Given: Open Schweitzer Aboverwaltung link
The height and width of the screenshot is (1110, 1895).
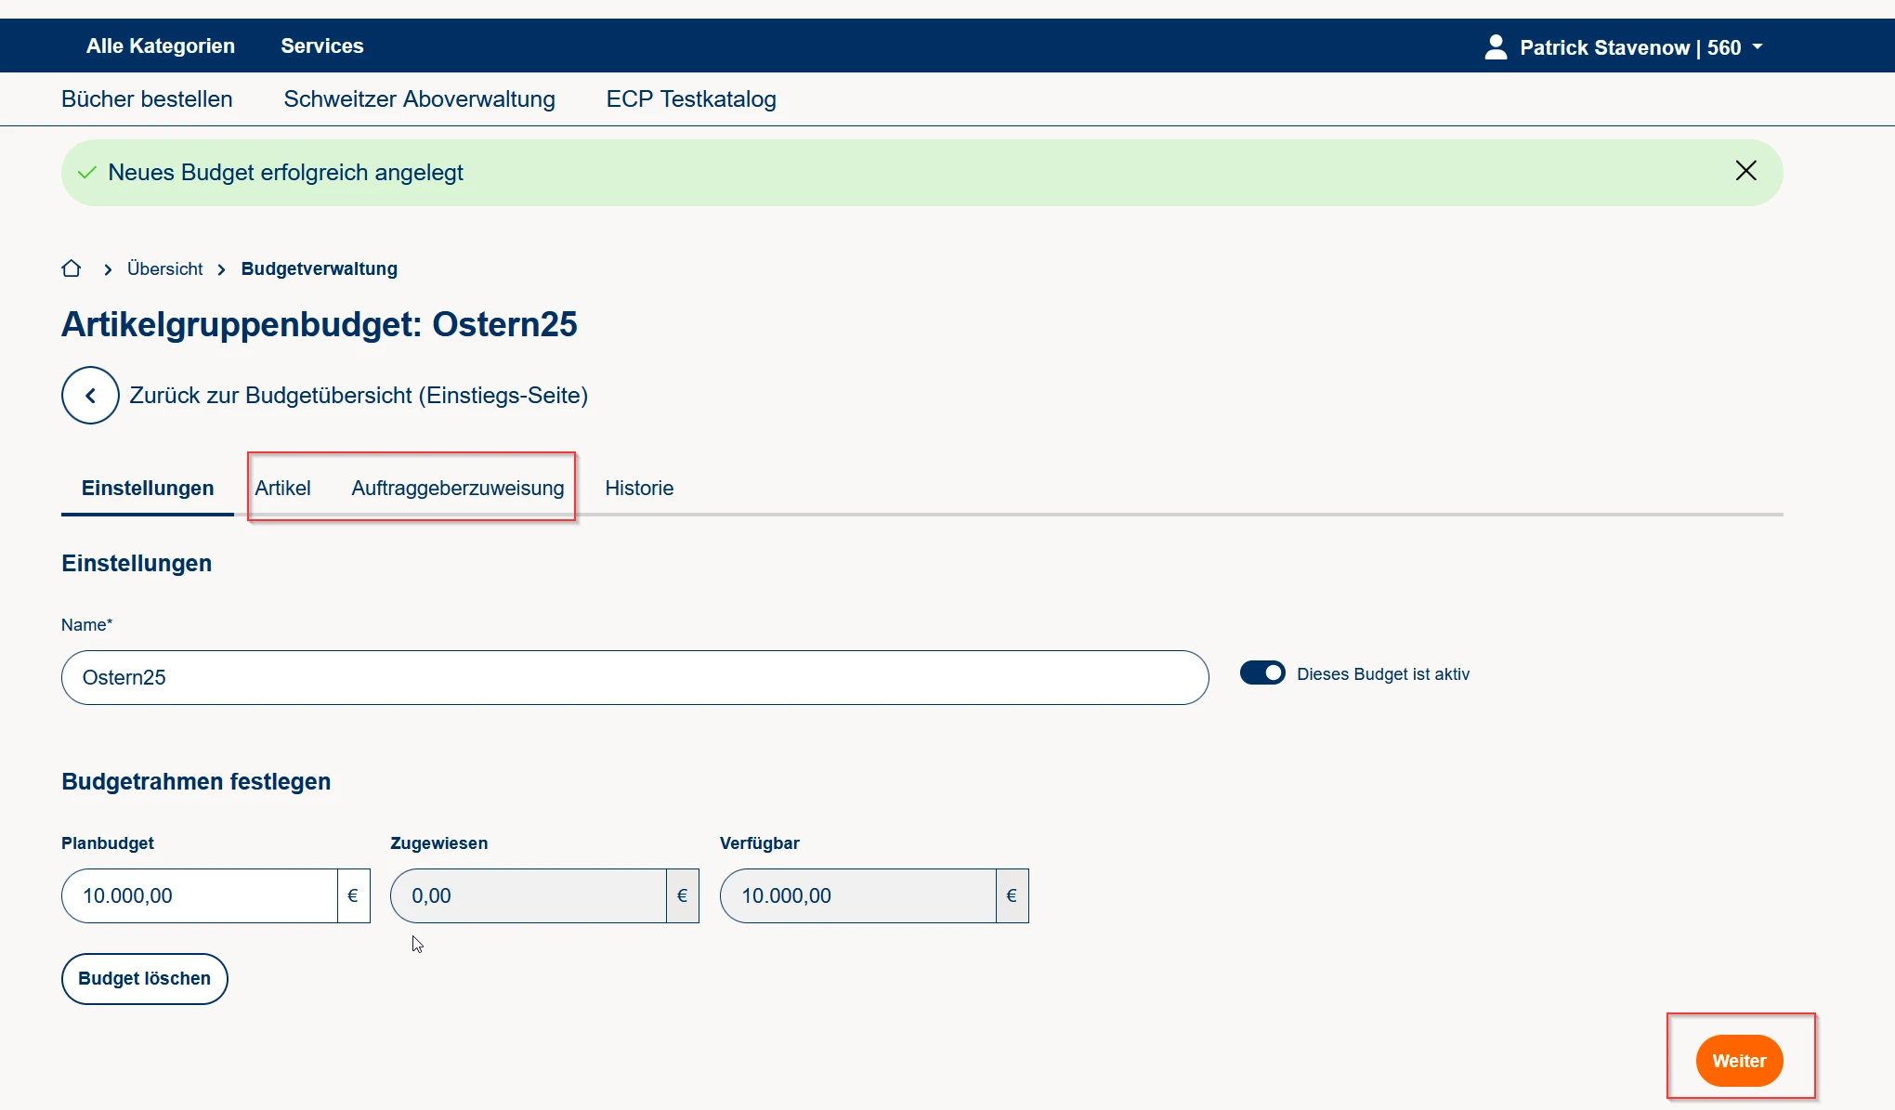Looking at the screenshot, I should (x=419, y=99).
